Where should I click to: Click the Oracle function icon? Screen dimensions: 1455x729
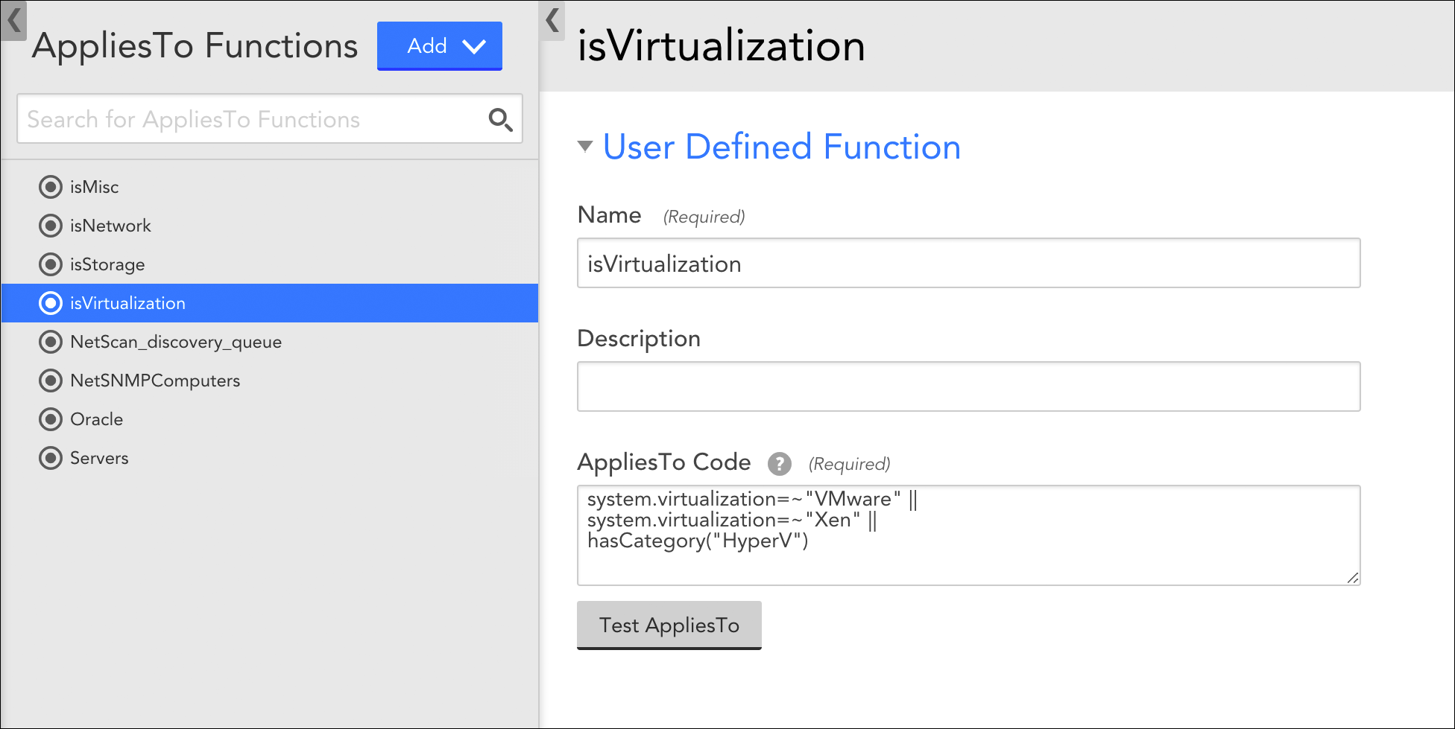pos(51,419)
